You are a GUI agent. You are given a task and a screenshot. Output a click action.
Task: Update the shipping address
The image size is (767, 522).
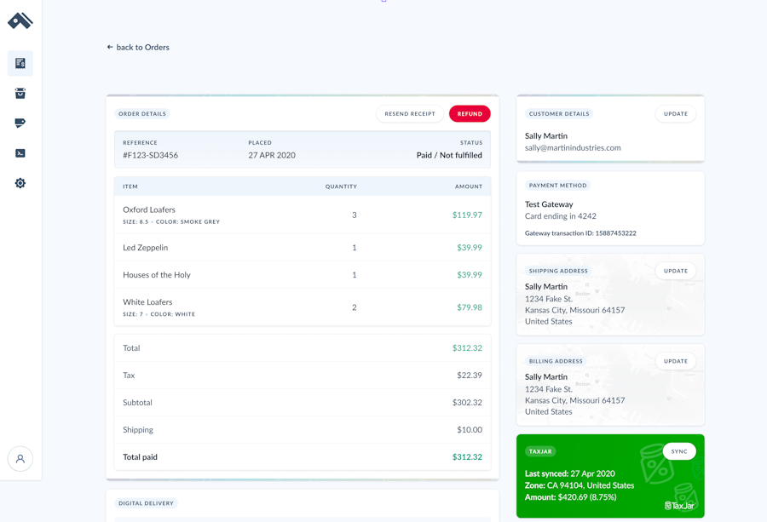[675, 270]
